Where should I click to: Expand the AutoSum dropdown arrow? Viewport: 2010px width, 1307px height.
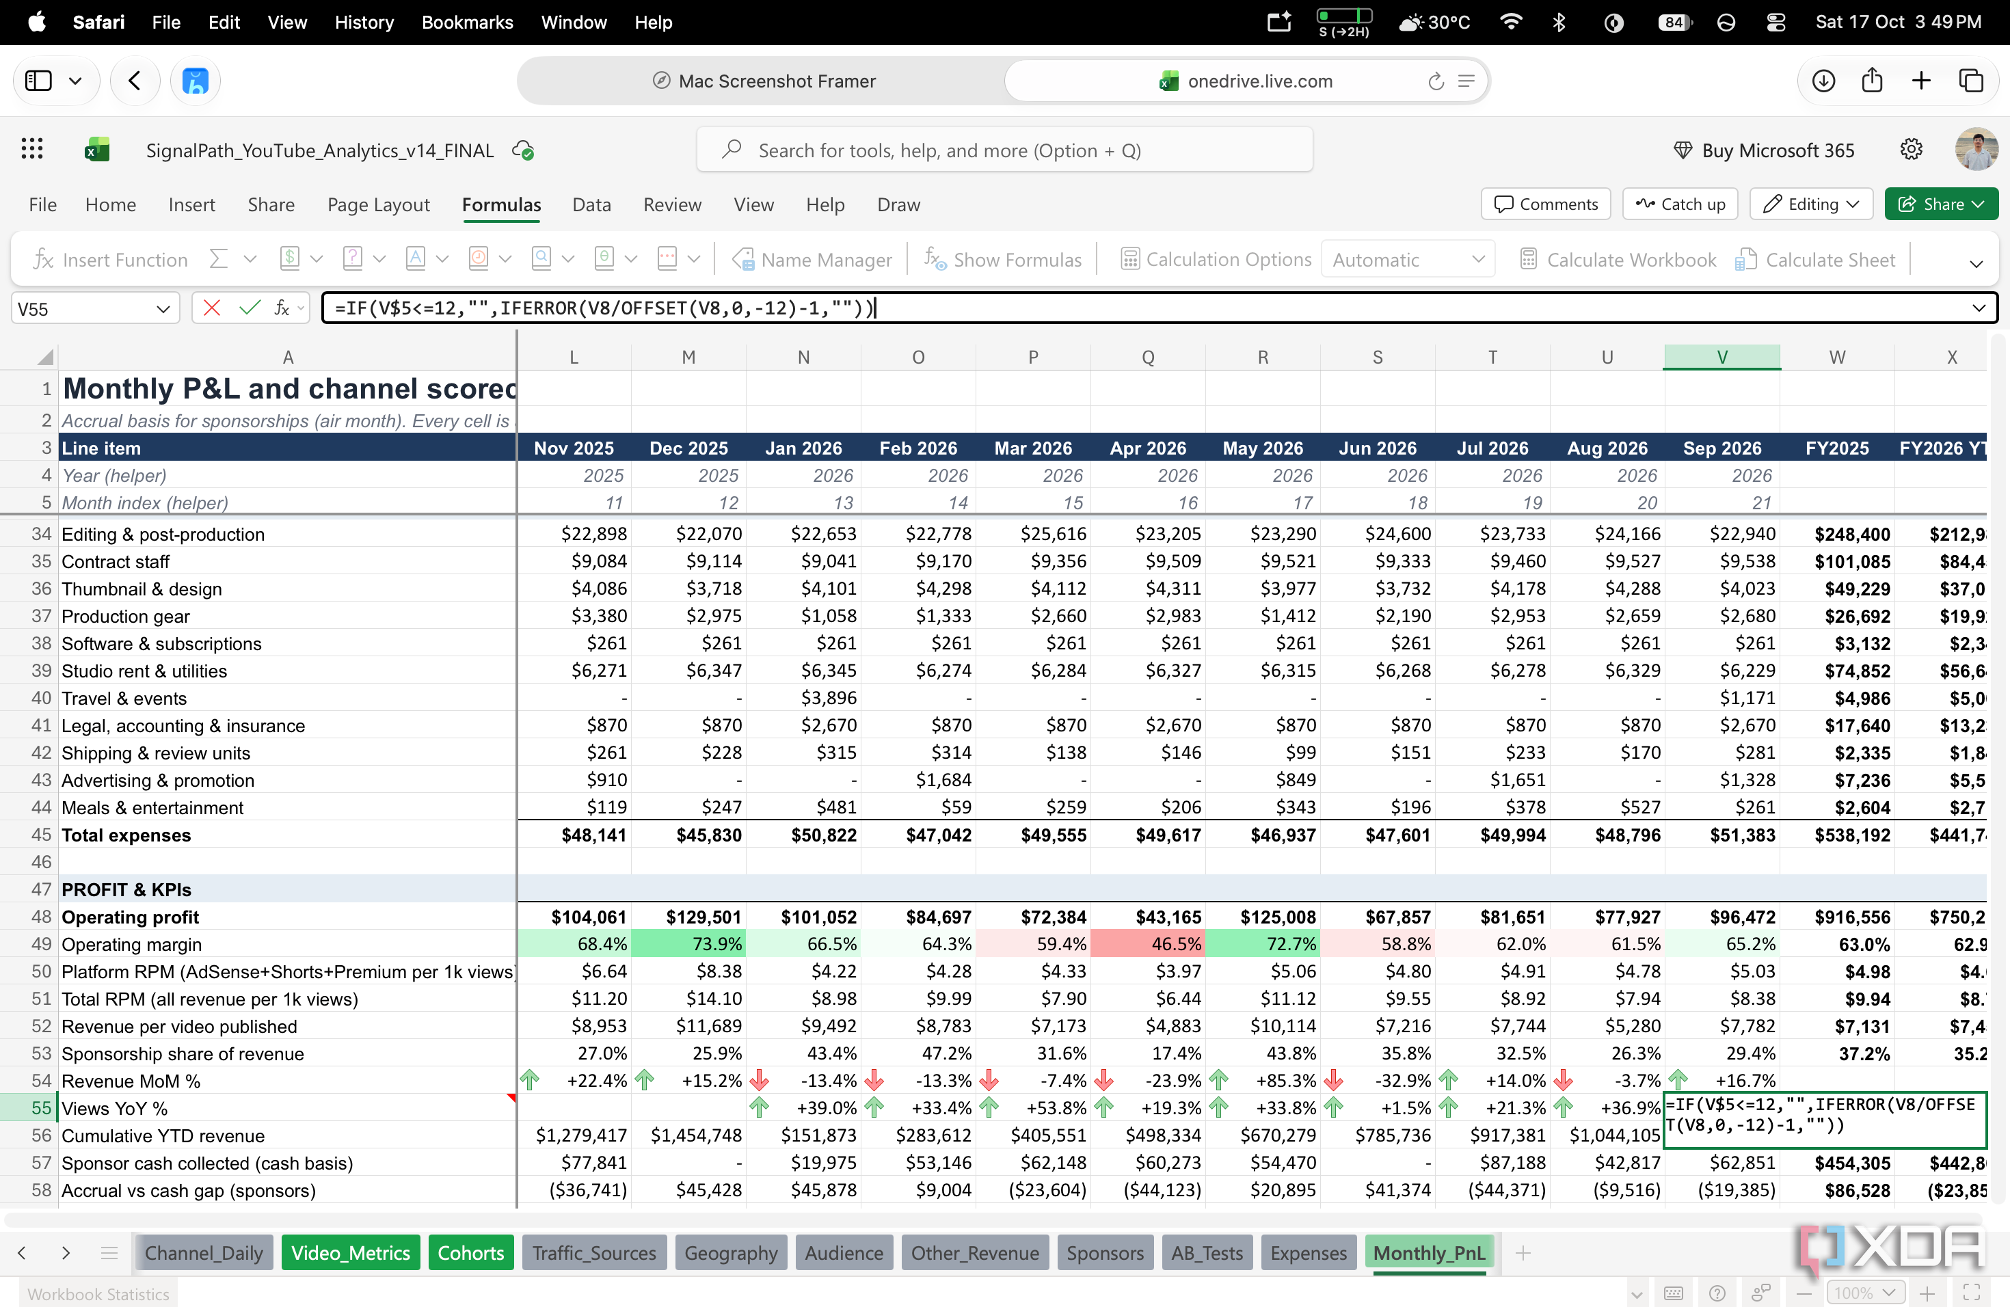click(250, 259)
